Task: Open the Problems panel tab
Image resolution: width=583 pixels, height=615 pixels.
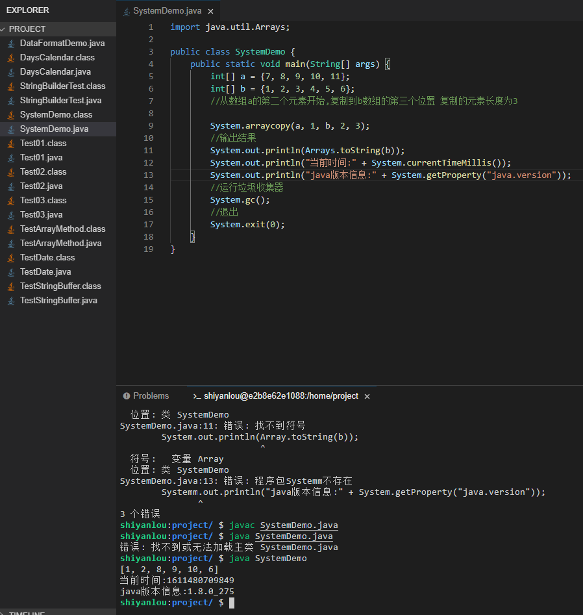Action: [x=146, y=396]
